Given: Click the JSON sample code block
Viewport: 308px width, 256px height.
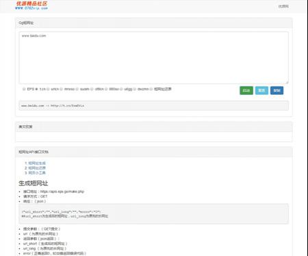Looking at the screenshot, I should point(153,214).
